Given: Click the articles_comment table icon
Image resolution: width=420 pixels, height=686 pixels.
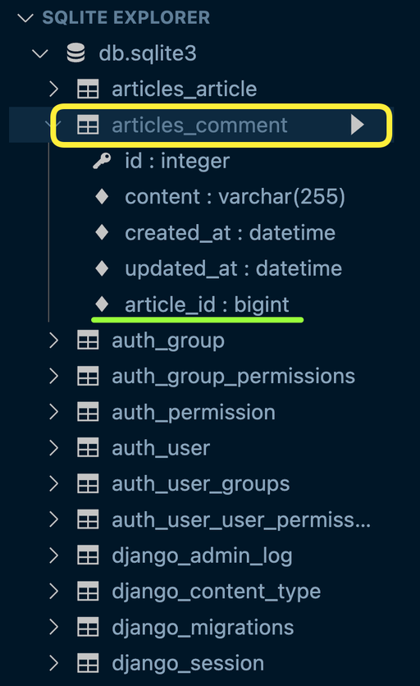Looking at the screenshot, I should click(88, 125).
